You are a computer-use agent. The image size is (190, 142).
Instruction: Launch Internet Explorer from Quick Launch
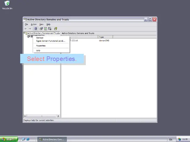pyautogui.click(x=28, y=139)
